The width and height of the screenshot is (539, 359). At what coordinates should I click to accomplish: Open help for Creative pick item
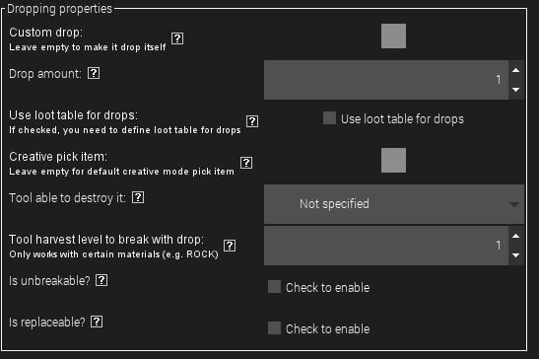click(246, 163)
